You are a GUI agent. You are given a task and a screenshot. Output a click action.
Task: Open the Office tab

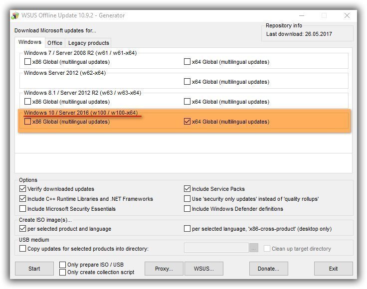[x=55, y=43]
